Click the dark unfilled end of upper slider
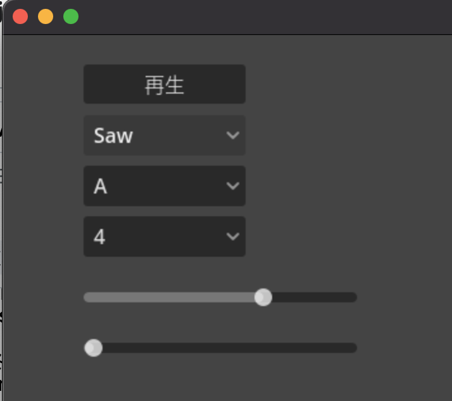452x401 pixels. pyautogui.click(x=314, y=297)
